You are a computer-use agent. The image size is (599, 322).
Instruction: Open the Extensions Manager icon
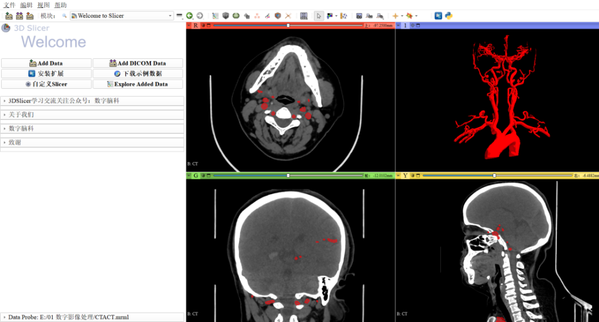tap(438, 16)
